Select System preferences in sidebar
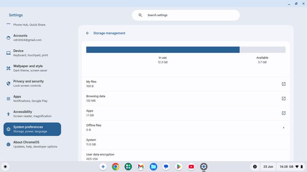Screen dimensions: 307x172 (x=32, y=129)
